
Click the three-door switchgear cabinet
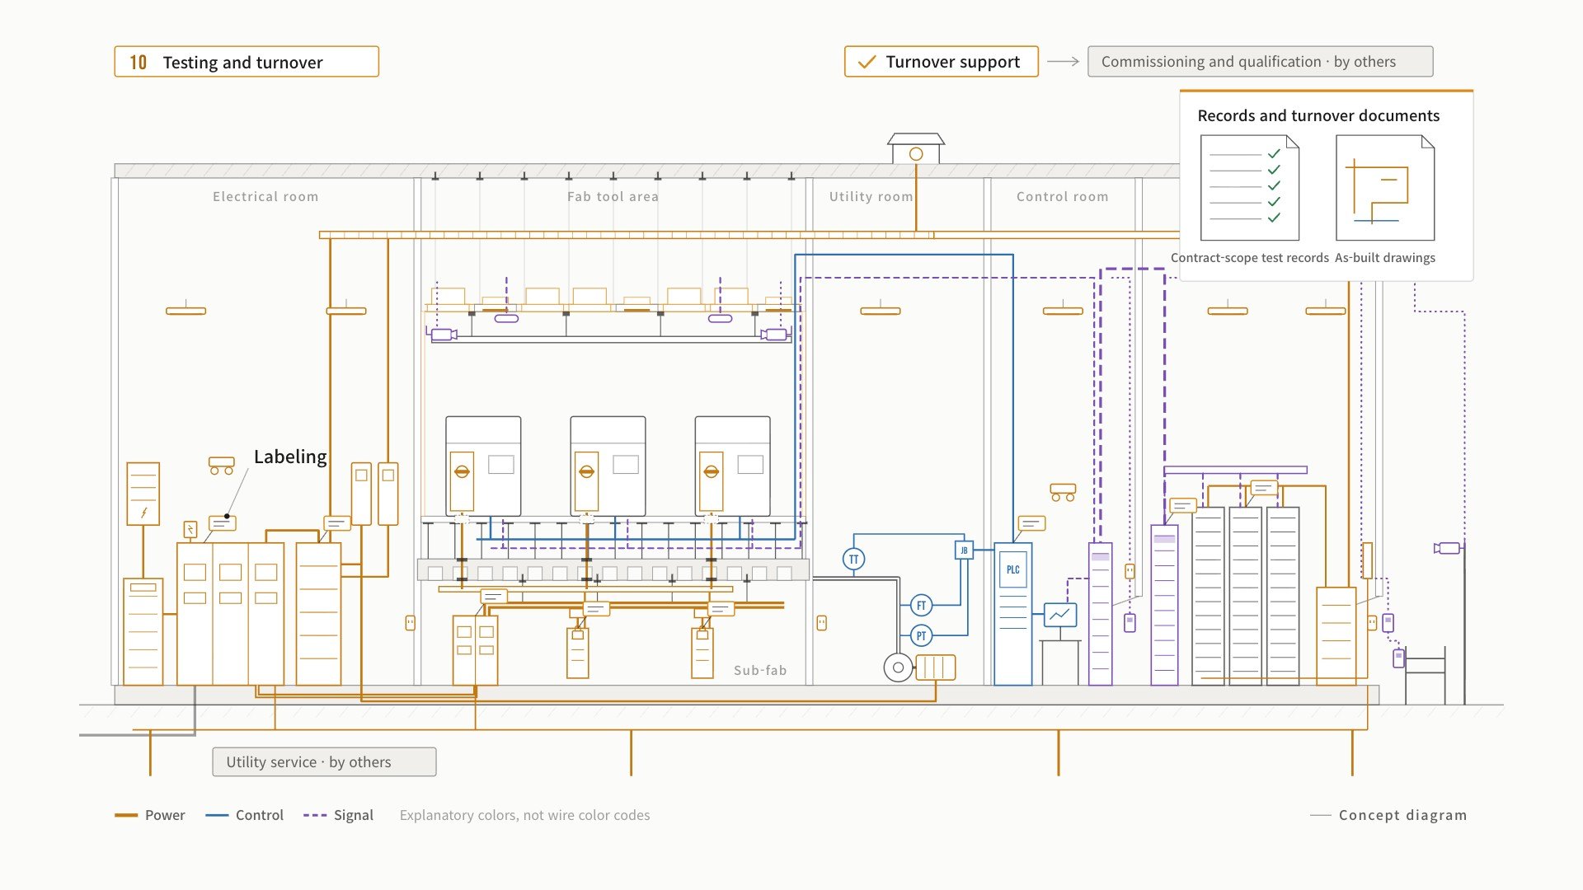(x=231, y=614)
